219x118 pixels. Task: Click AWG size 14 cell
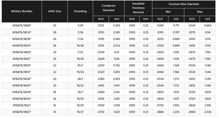coord(54,112)
